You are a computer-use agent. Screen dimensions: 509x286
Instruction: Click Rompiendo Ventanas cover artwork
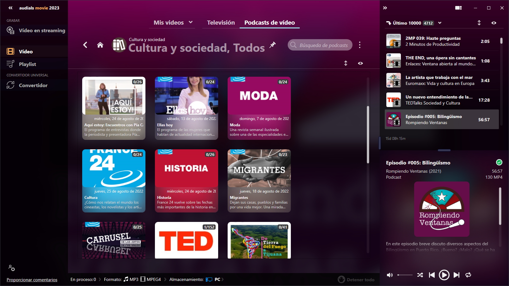pos(442,209)
